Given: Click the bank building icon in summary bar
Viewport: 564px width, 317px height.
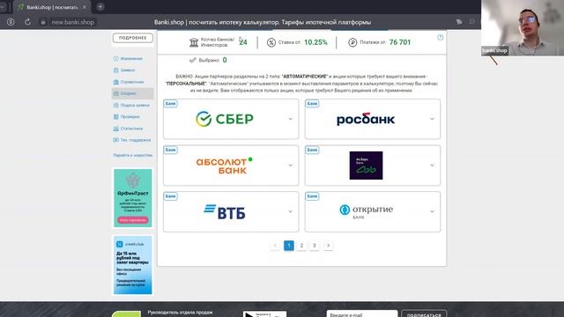Looking at the screenshot, I should point(194,42).
